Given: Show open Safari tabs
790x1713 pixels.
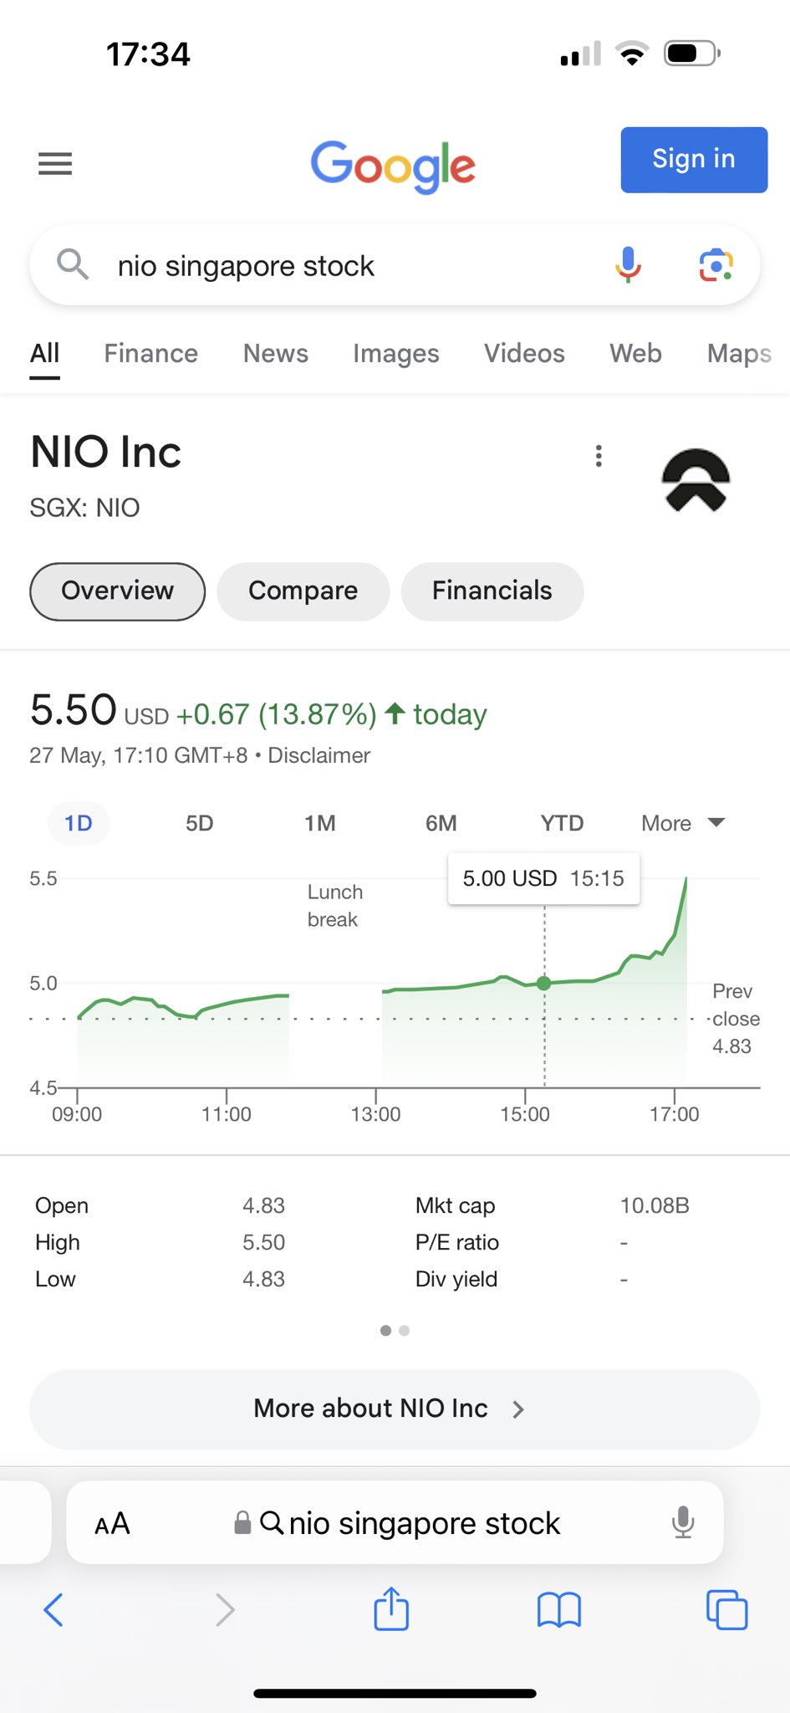Looking at the screenshot, I should pyautogui.click(x=726, y=1608).
